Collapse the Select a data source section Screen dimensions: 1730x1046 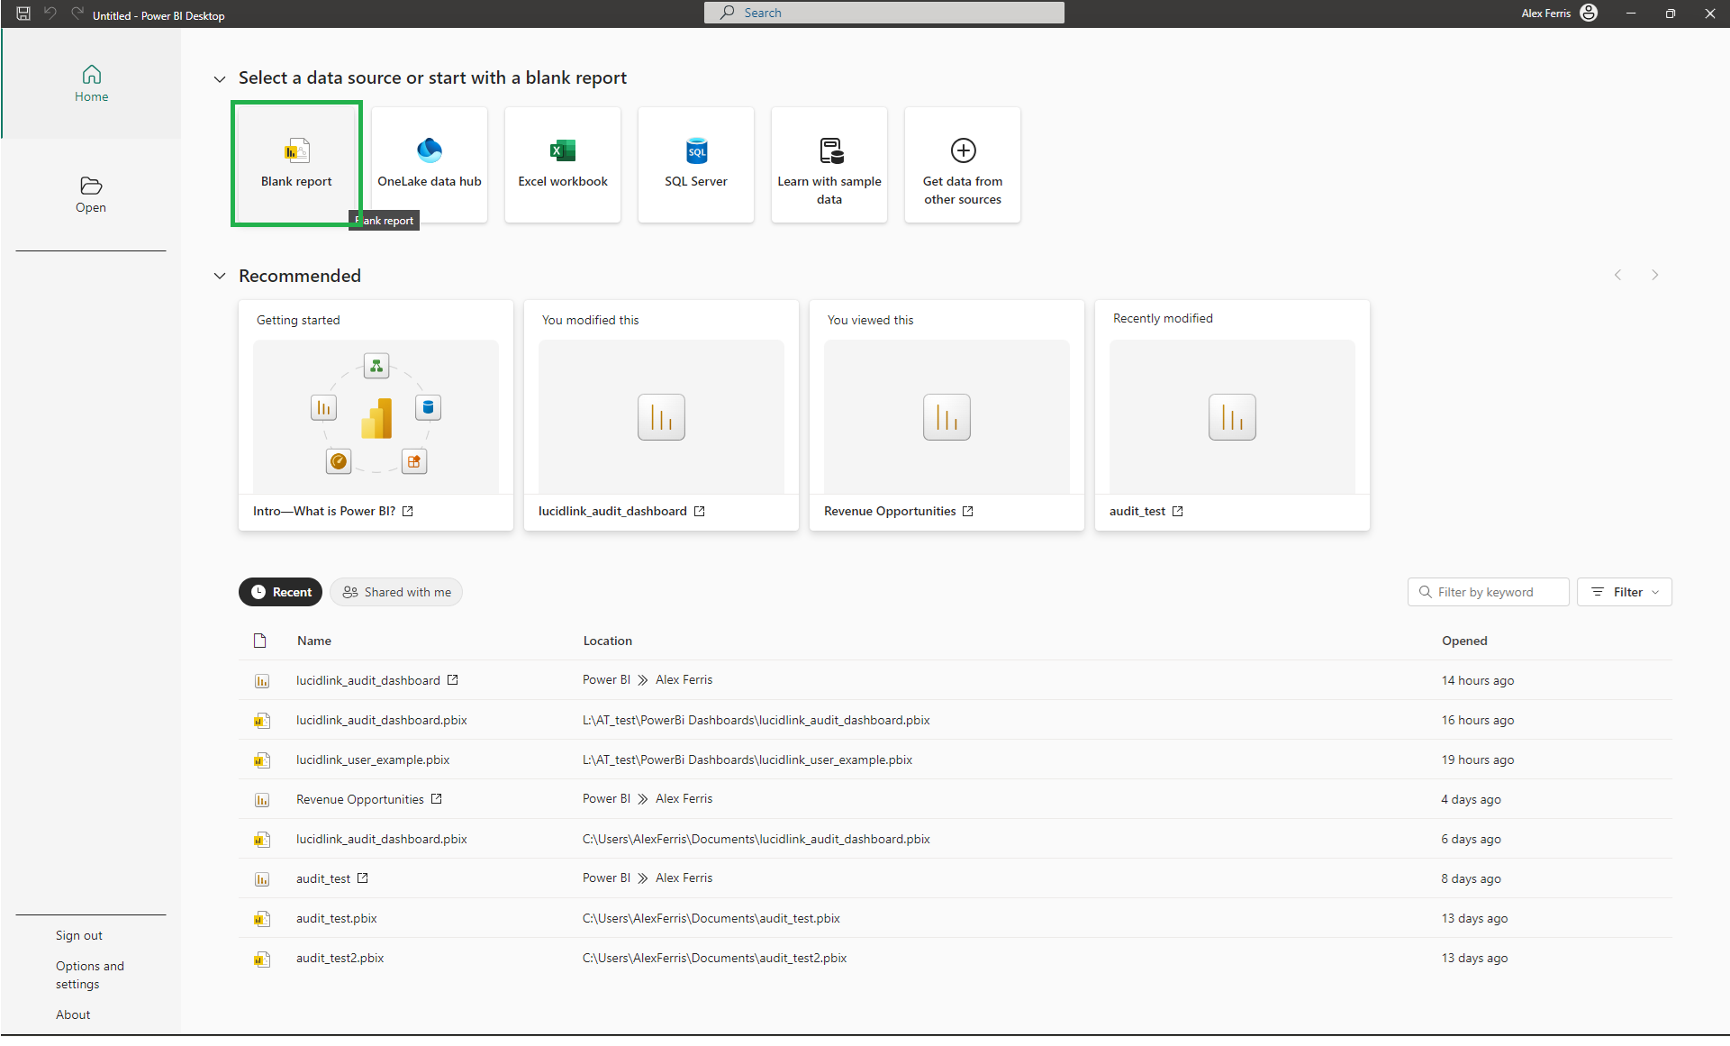219,79
